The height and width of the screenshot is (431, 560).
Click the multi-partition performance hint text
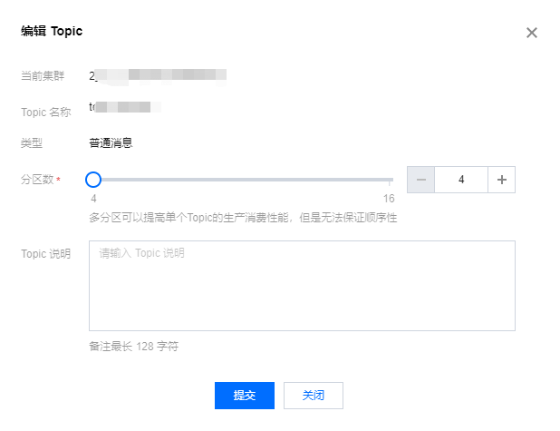point(243,218)
